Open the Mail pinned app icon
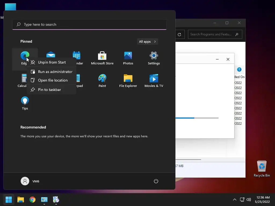The width and height of the screenshot is (275, 206). coord(51,55)
